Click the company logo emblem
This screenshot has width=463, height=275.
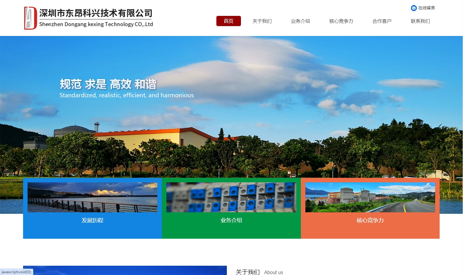coord(30,18)
